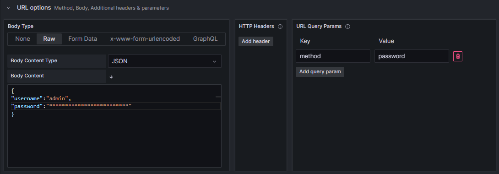Image resolution: width=499 pixels, height=174 pixels.
Task: Click inside the Body Content code editor
Action: (x=114, y=125)
